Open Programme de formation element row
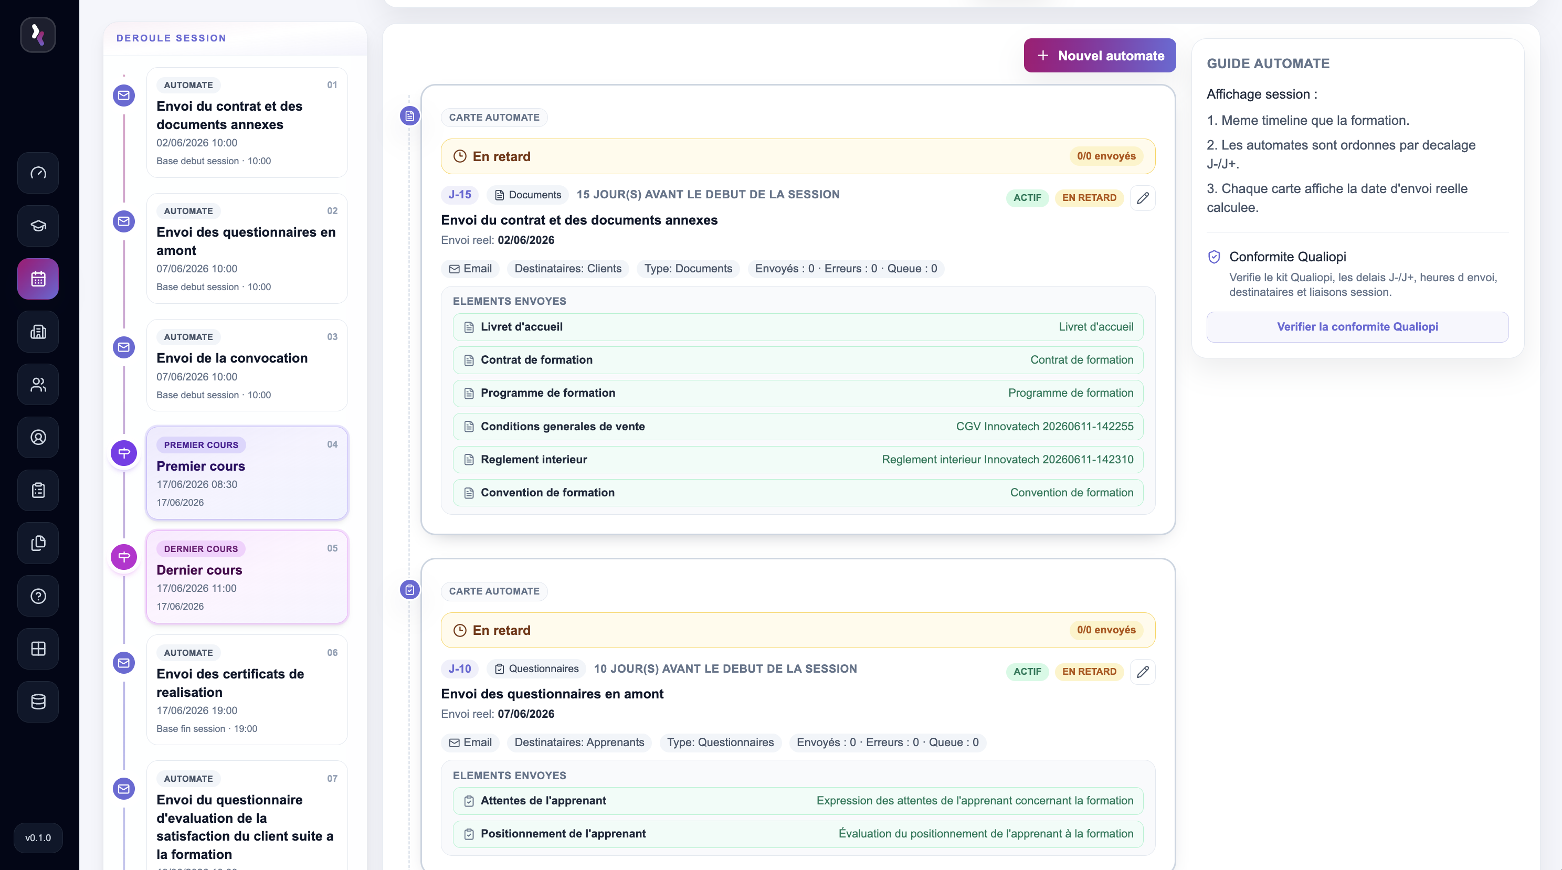This screenshot has width=1562, height=870. pos(798,393)
